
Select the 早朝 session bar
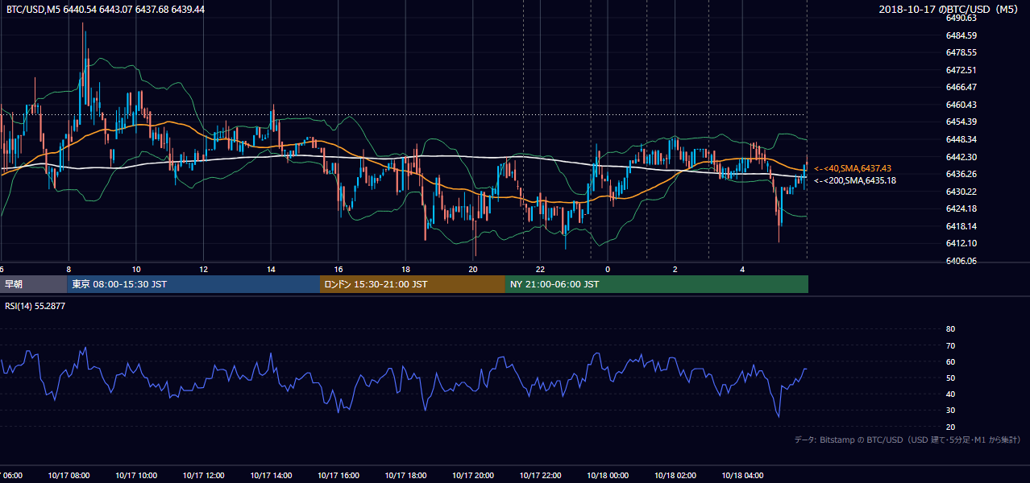(33, 284)
